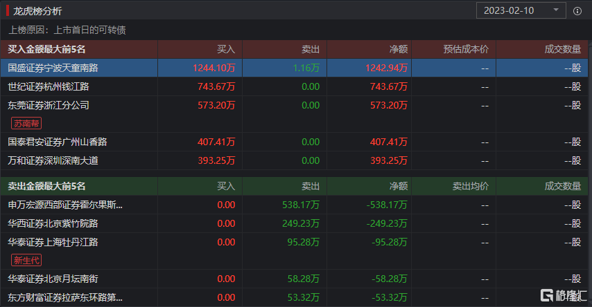Click 华泰证券上海牡丹江路 brokerage name
This screenshot has width=592, height=307.
(53, 242)
